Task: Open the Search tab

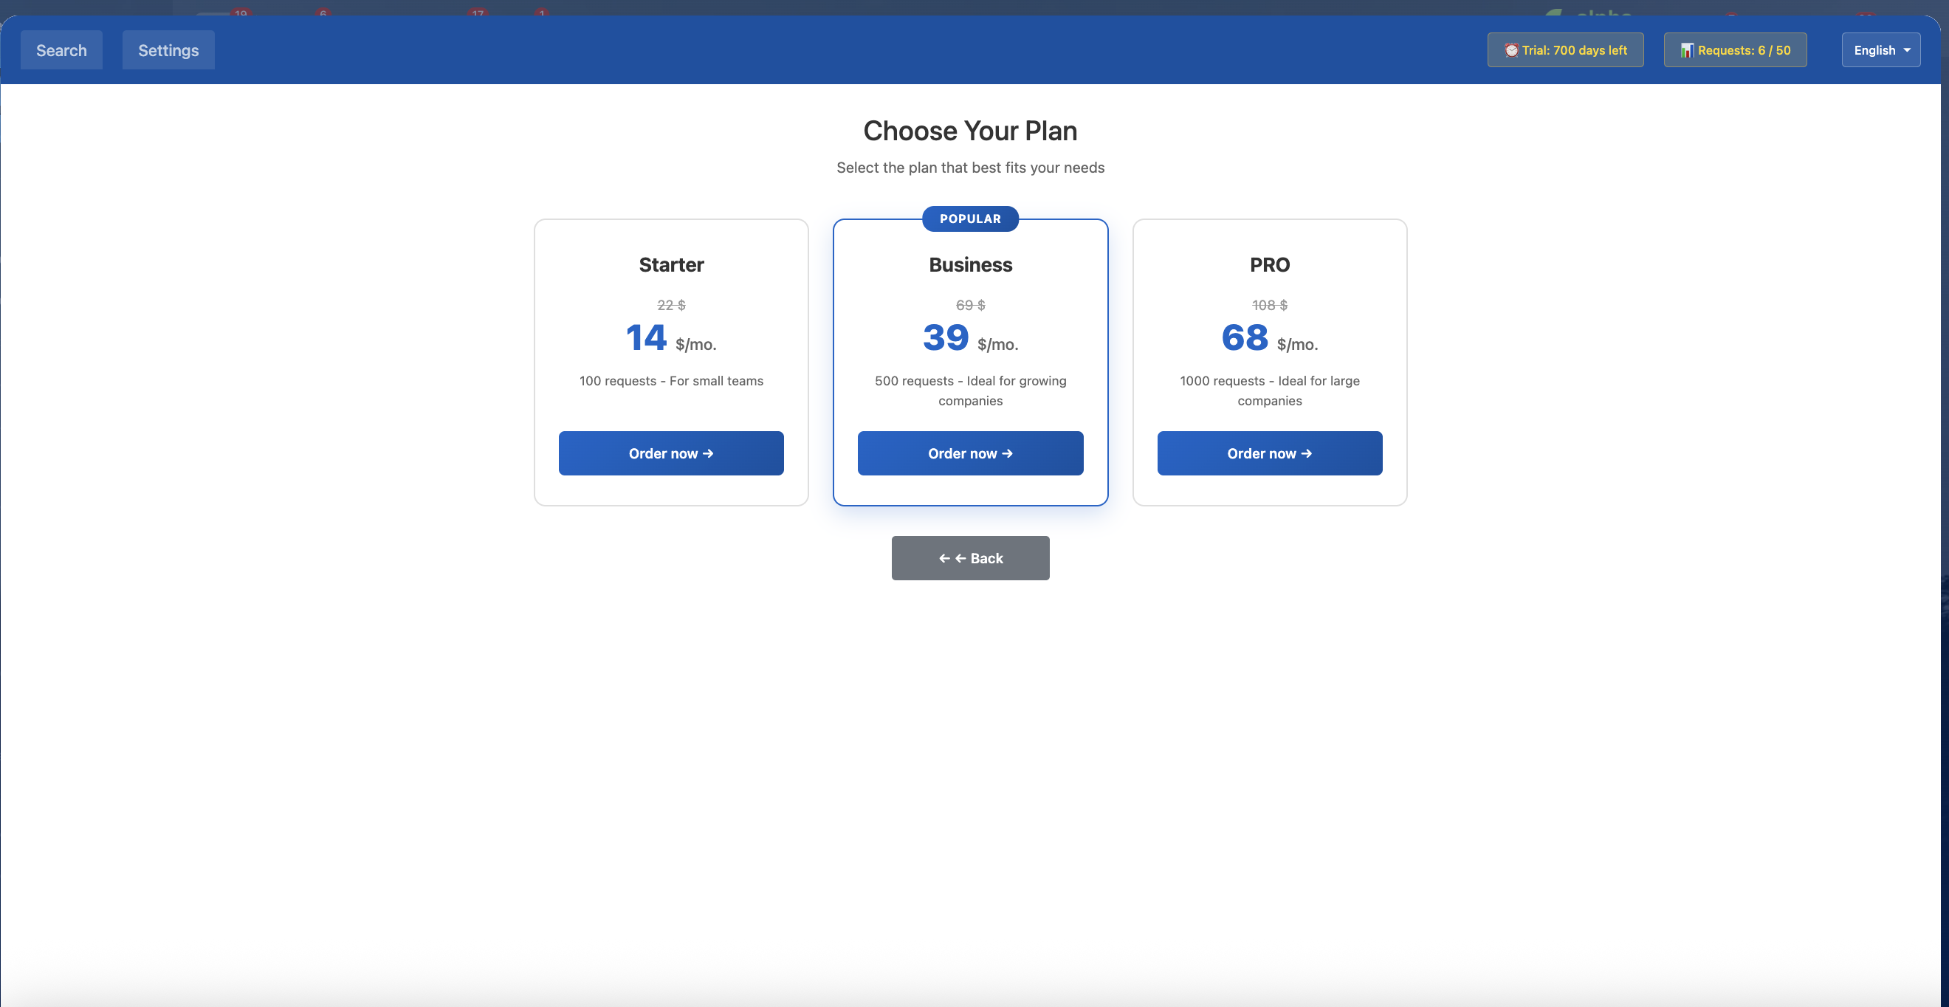Action: tap(61, 50)
